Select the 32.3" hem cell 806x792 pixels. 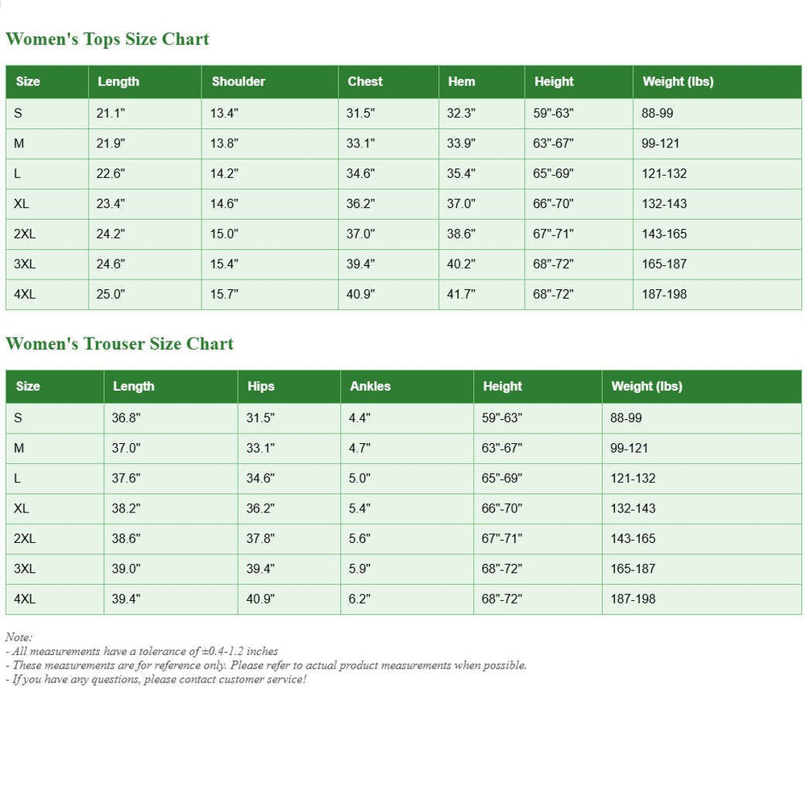461,114
